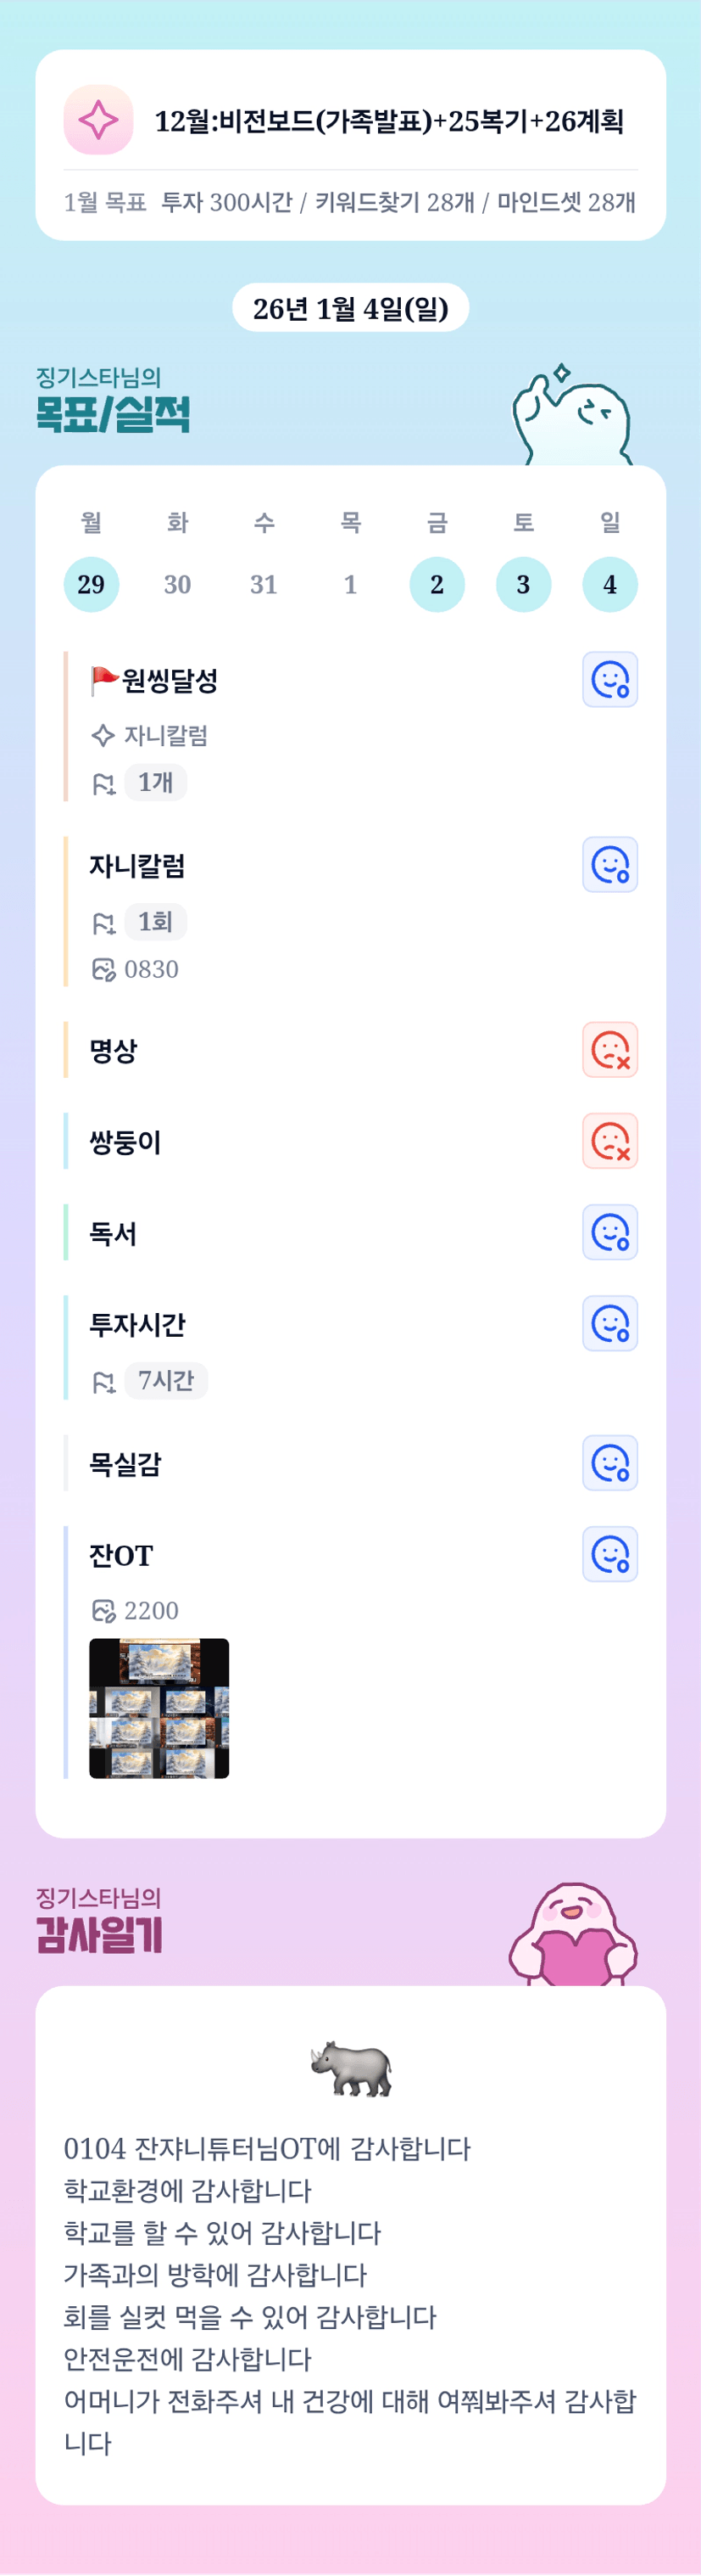Select Friday the 2nd in the week row
Viewport: 701px width, 2576px height.
[x=437, y=584]
